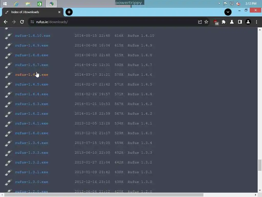Close the Index of /downloads tab
The height and width of the screenshot is (197, 262).
pyautogui.click(x=59, y=12)
